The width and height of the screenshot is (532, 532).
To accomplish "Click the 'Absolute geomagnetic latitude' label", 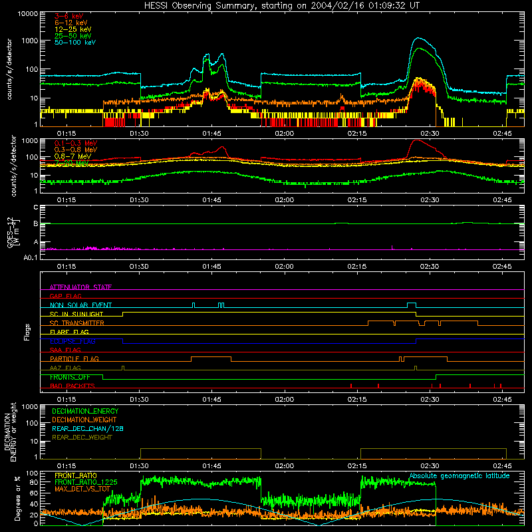I will 460,475.
